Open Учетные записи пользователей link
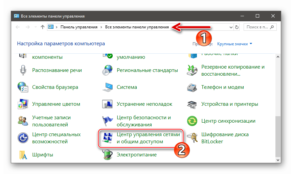Image resolution: width=292 pixels, height=174 pixels. (x=51, y=121)
